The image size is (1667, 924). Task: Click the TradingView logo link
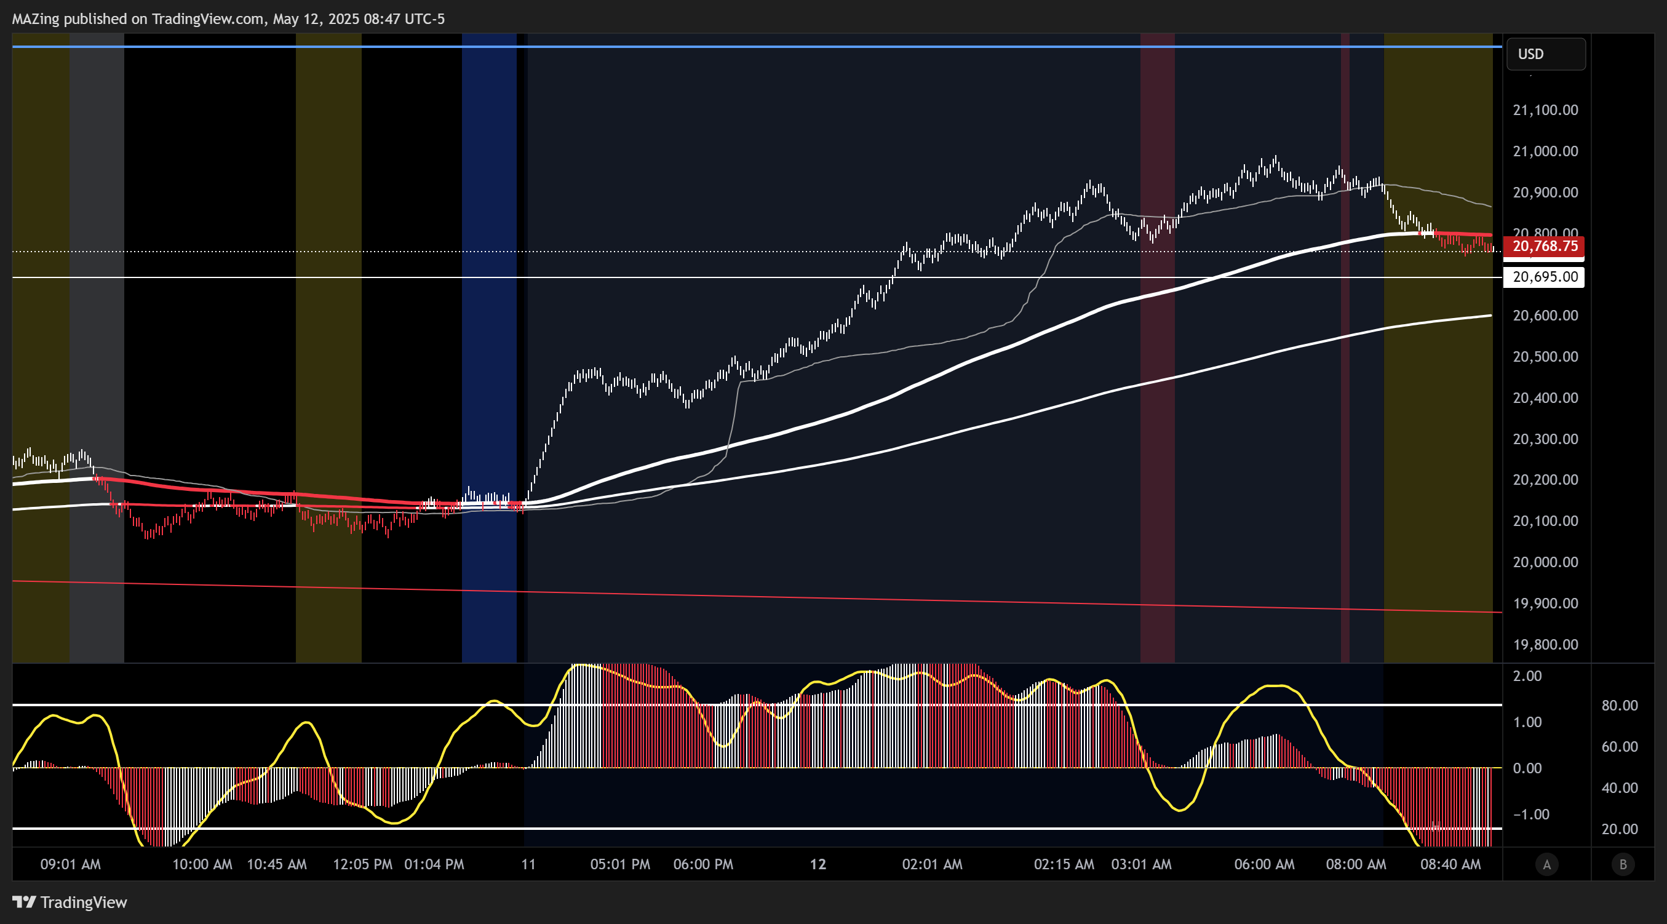click(70, 902)
